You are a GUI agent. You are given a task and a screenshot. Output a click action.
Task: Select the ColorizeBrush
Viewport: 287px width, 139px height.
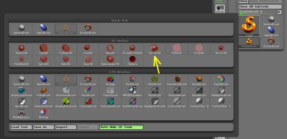point(88,103)
